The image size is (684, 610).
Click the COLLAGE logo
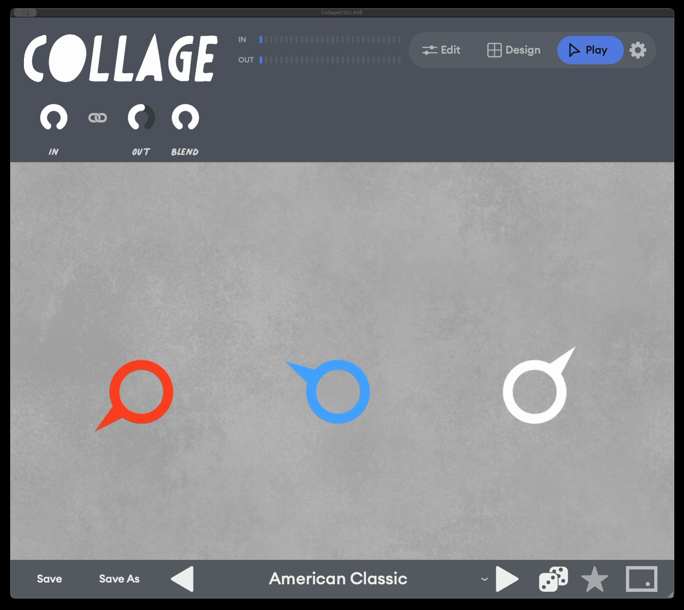(x=120, y=58)
